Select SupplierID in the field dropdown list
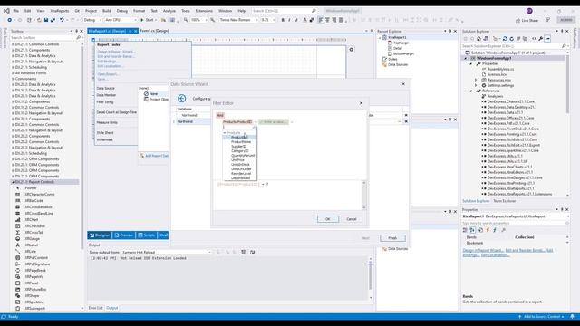This screenshot has height=326, width=580. point(238,147)
